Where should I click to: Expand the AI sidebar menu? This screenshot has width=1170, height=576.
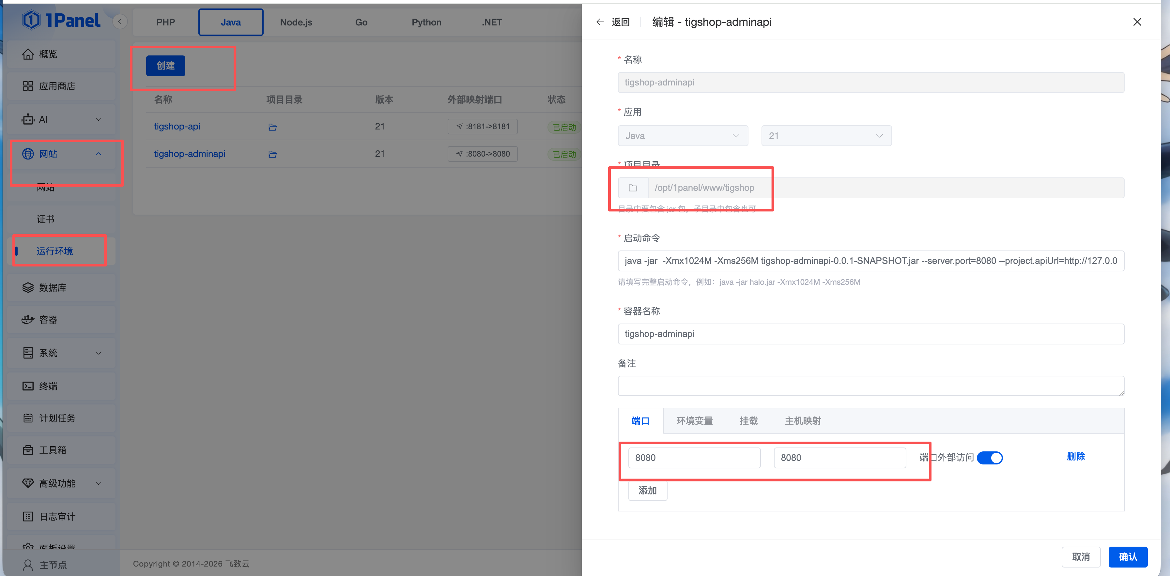point(99,119)
